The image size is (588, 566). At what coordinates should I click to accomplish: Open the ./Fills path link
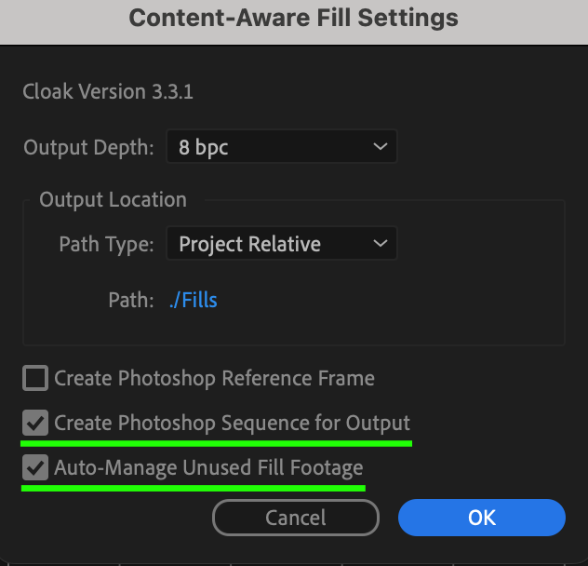[x=194, y=300]
